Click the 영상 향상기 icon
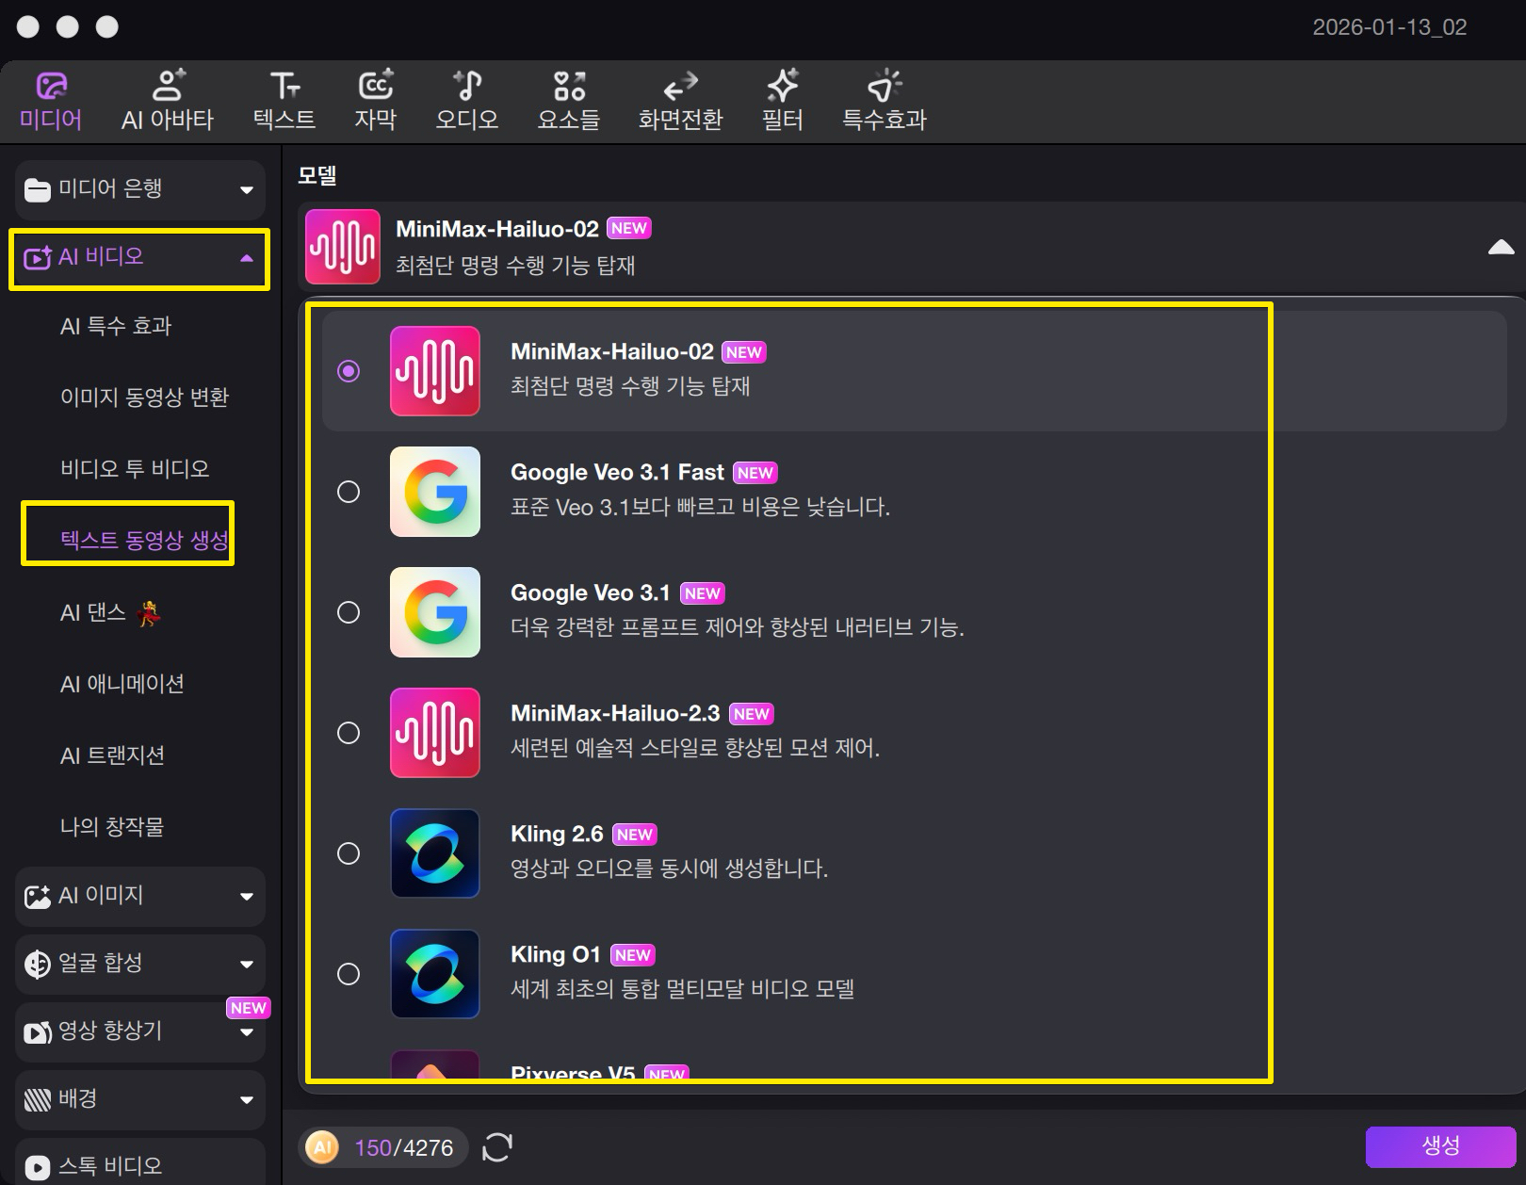 [x=38, y=1032]
